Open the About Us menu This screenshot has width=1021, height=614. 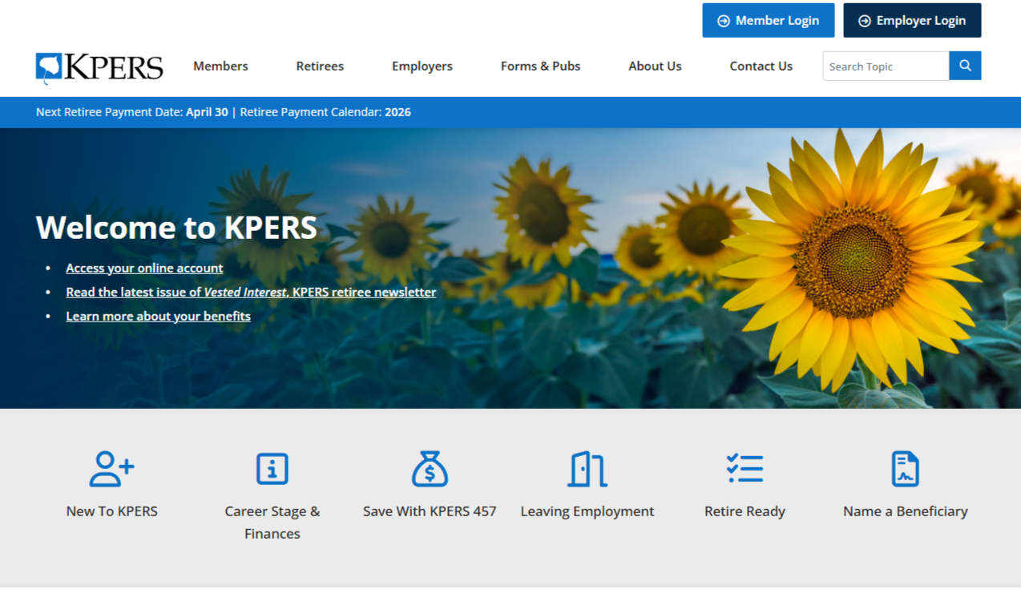tap(655, 67)
